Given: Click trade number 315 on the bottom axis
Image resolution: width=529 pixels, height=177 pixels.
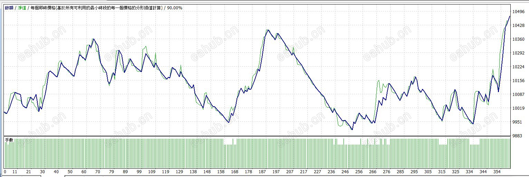Looking at the screenshot, I should tap(442, 172).
